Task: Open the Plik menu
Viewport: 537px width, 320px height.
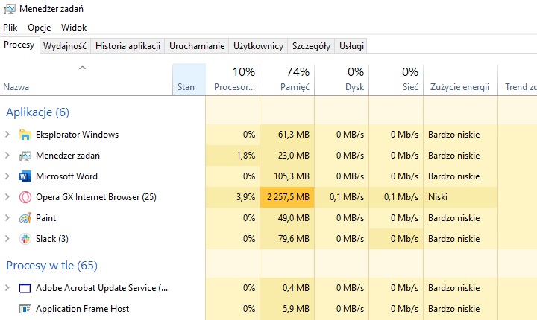Action: (10, 28)
